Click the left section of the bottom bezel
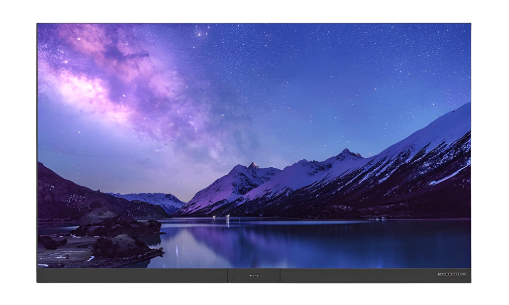509x305 pixels. 132,276
